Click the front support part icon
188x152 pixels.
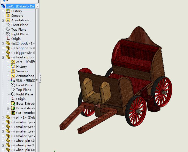pyautogui.click(x=8, y=57)
